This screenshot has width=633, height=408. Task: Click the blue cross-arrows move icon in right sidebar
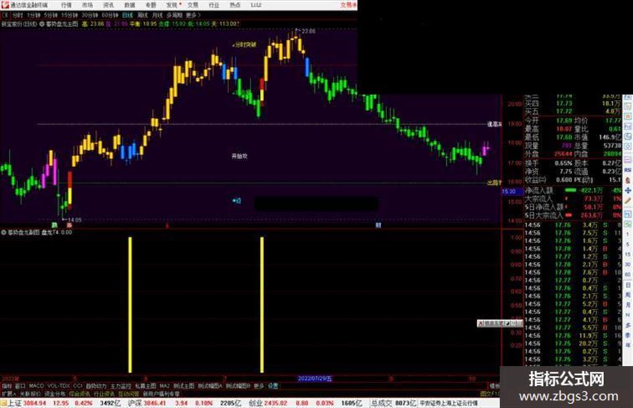(628, 190)
